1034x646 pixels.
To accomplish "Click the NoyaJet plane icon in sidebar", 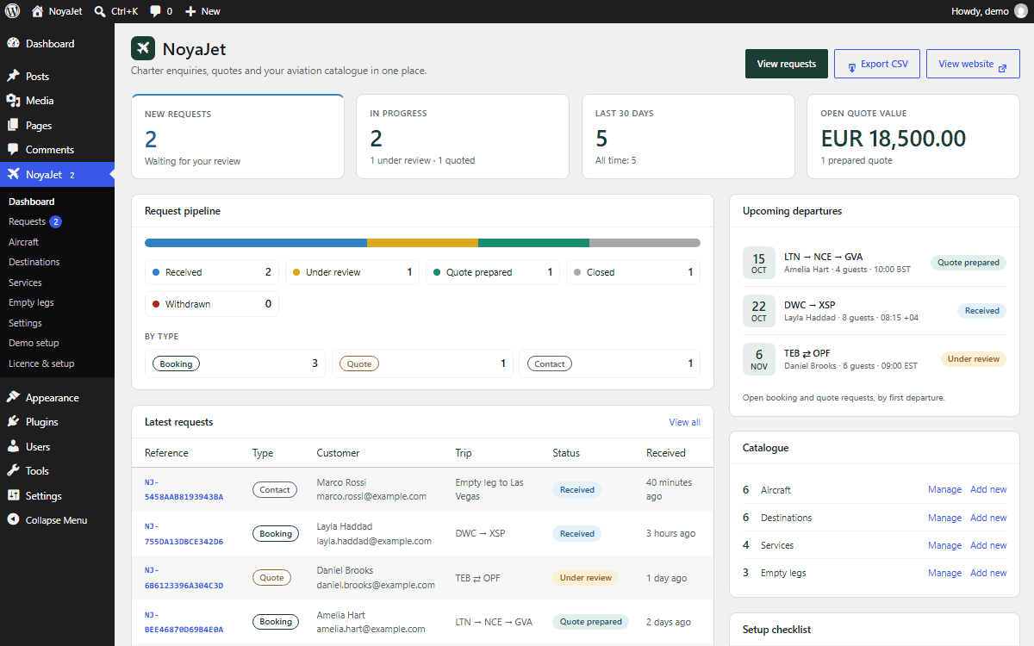I will click(13, 174).
